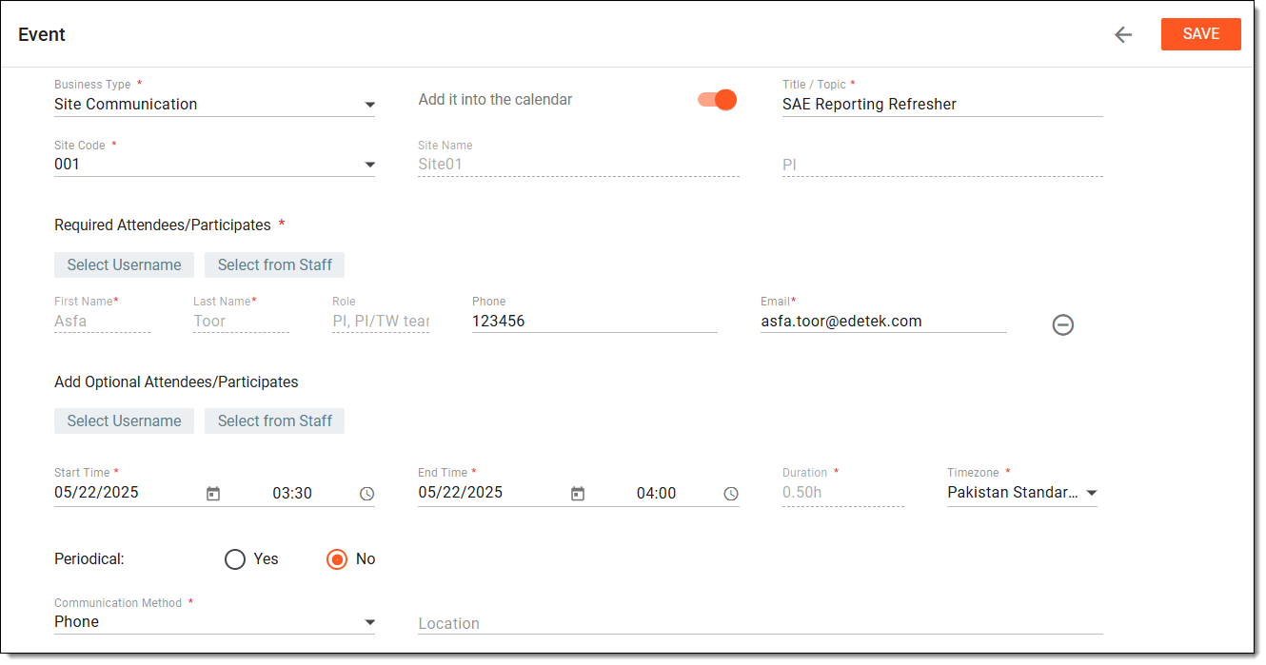The width and height of the screenshot is (1266, 665).
Task: Toggle Add it into the calendar switch
Action: pos(717,99)
